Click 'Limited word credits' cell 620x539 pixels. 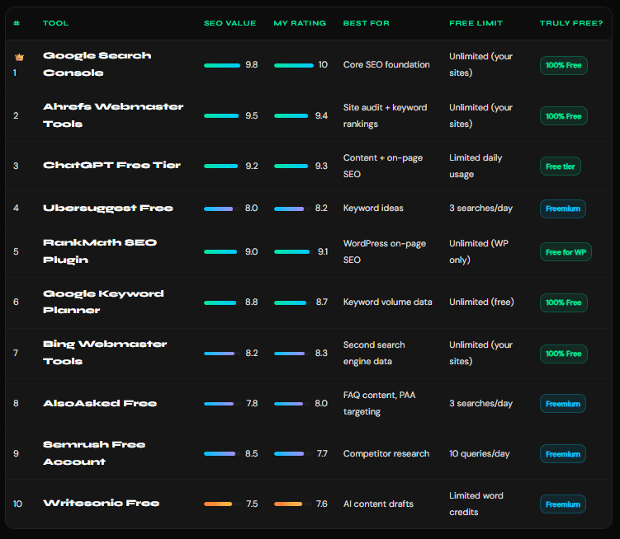476,504
